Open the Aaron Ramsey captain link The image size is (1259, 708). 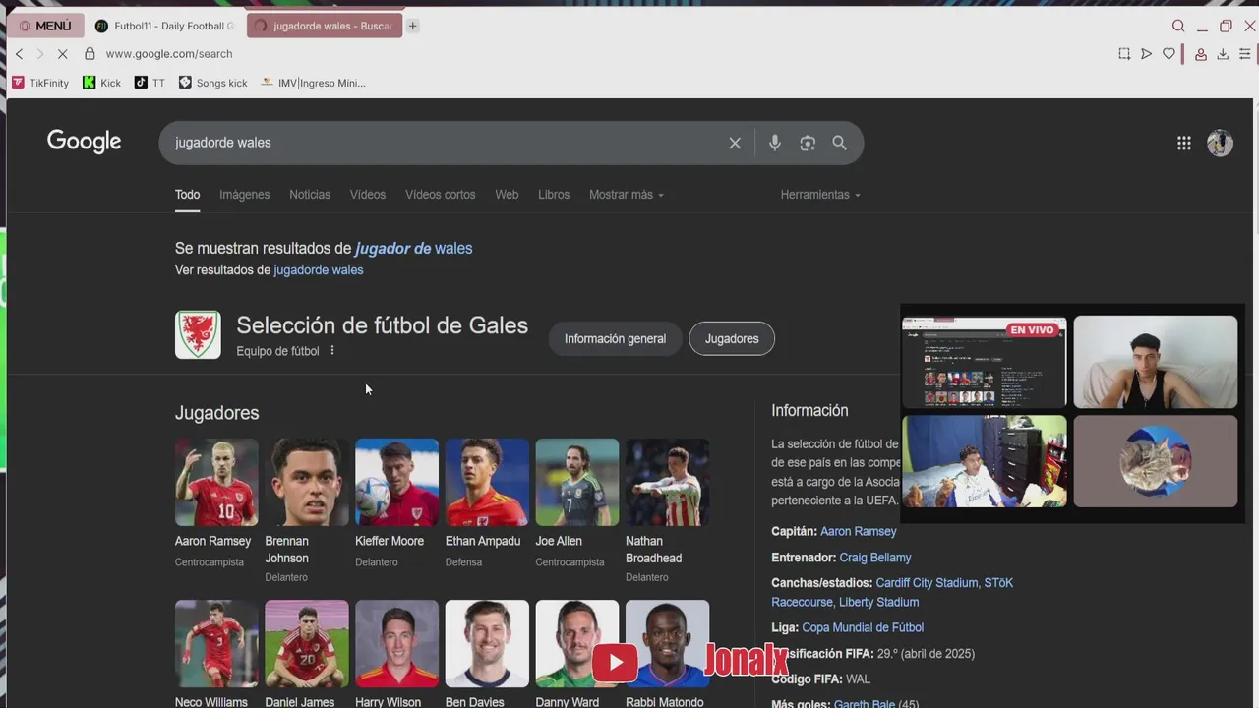(859, 531)
